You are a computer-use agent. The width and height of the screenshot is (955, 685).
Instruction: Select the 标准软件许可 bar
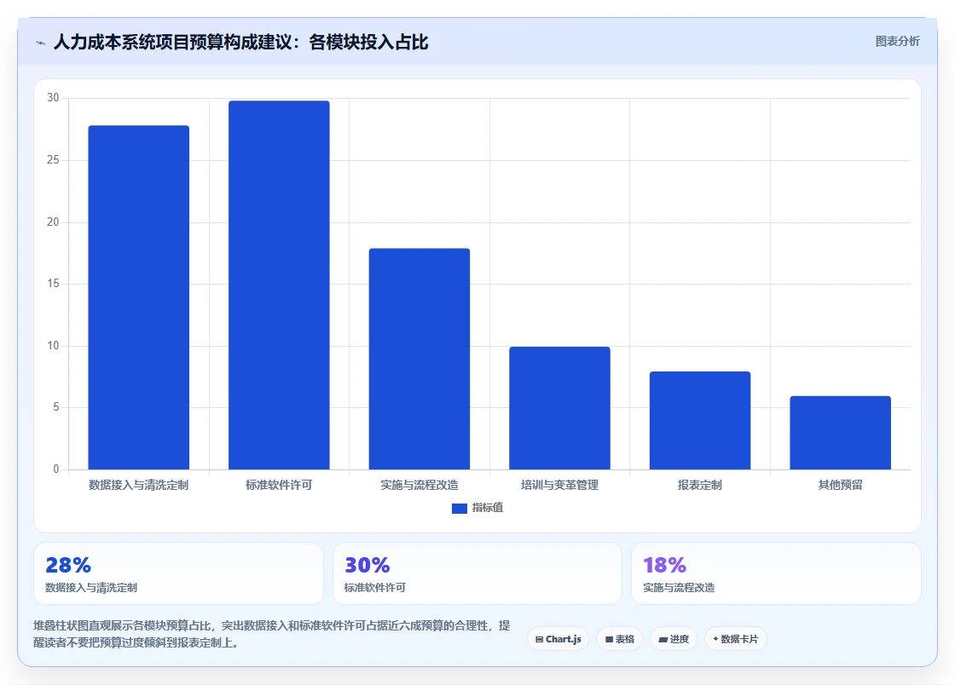[279, 285]
